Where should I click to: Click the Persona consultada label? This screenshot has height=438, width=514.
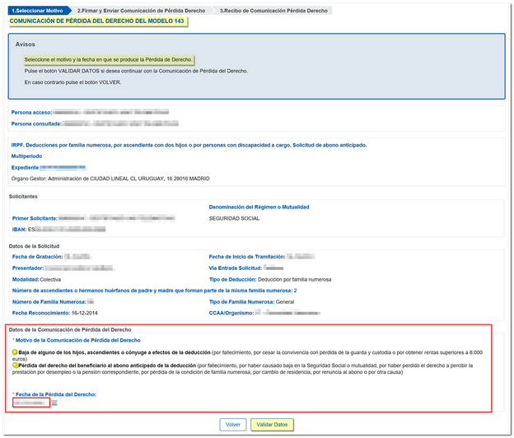pos(35,123)
